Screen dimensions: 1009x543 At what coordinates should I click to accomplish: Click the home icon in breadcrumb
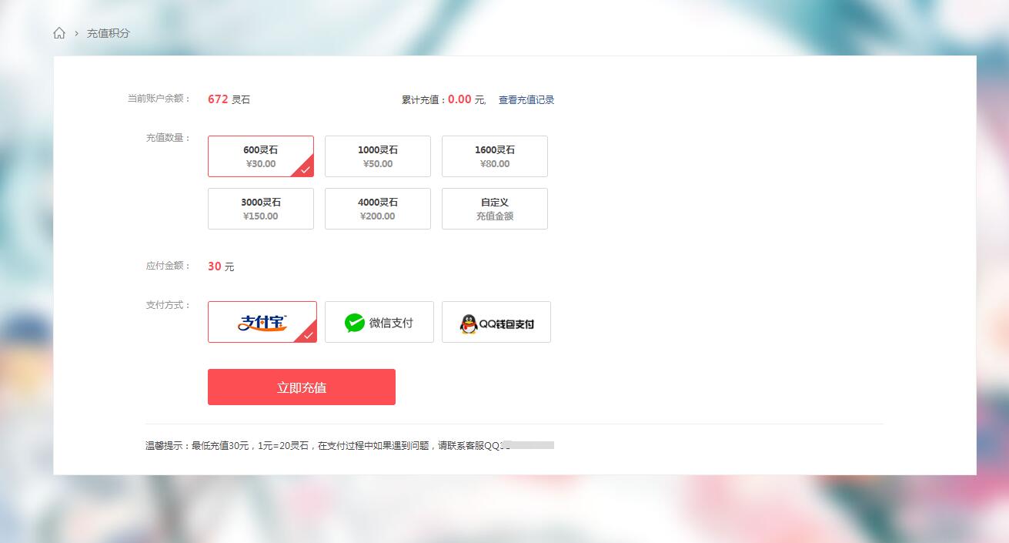(59, 33)
